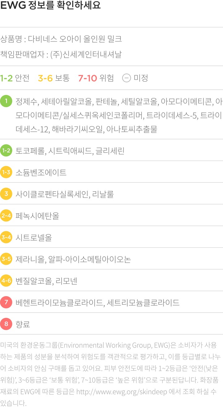The width and height of the screenshot is (223, 408).
Task: Click the undetermined (미정) dash circle icon
Action: (126, 78)
